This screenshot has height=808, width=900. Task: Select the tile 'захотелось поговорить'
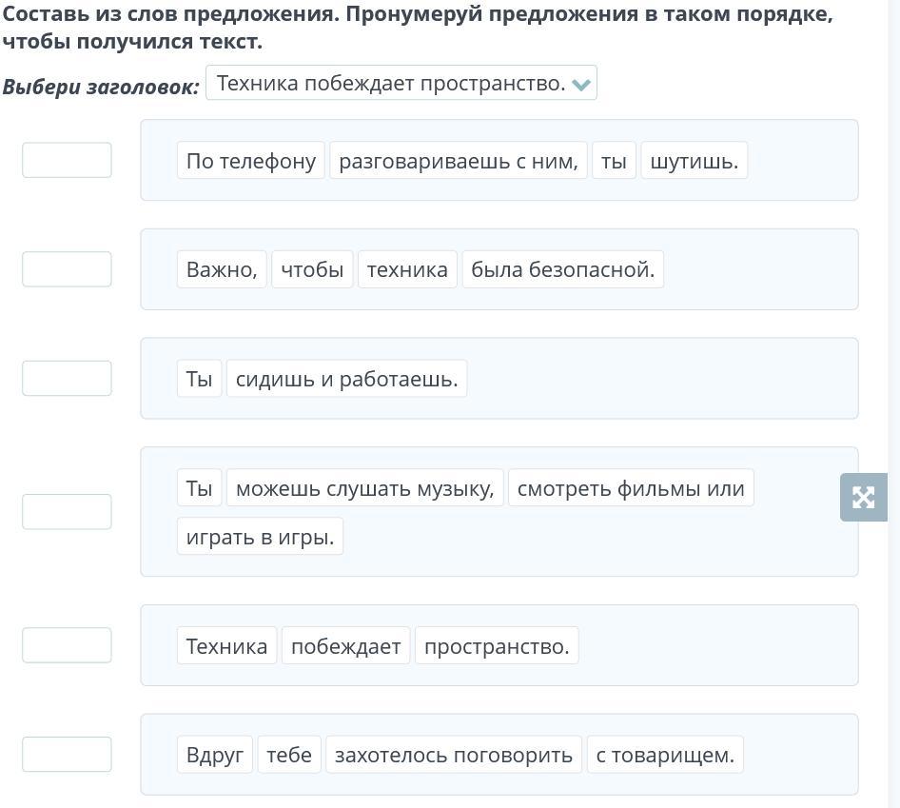tap(453, 755)
